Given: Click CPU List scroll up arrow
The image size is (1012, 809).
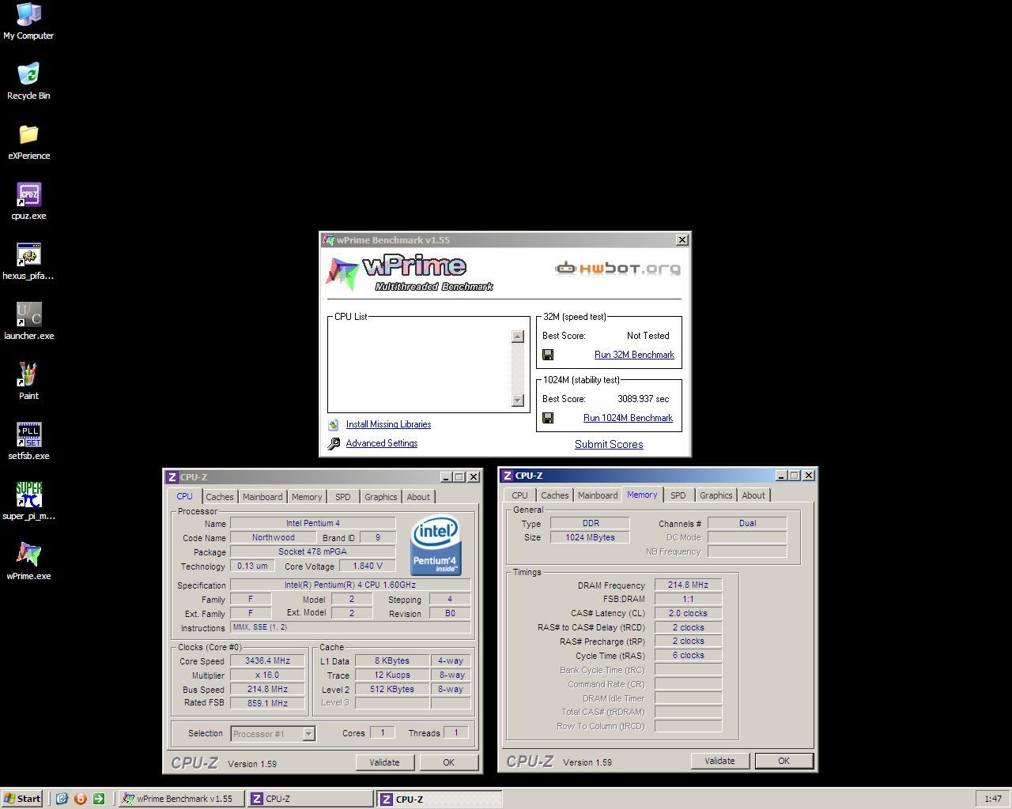Looking at the screenshot, I should [518, 336].
